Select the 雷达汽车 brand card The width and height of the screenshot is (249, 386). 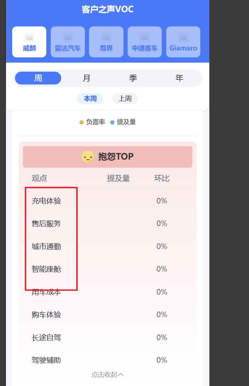pyautogui.click(x=68, y=42)
